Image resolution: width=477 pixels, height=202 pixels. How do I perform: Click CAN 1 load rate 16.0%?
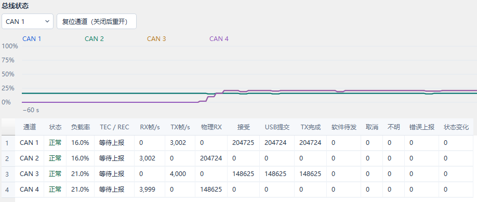click(x=80, y=142)
